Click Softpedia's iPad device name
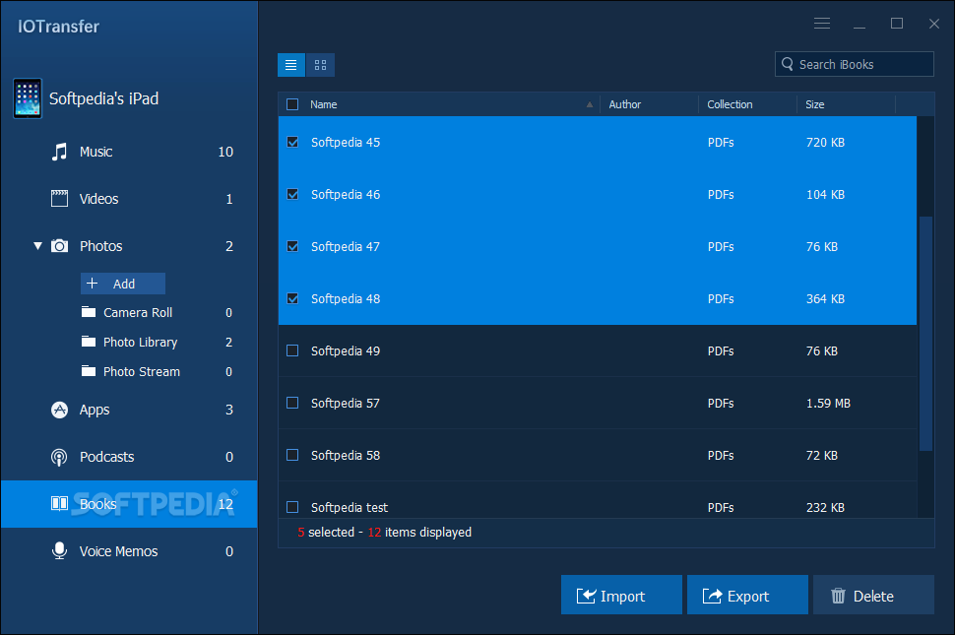 [103, 98]
